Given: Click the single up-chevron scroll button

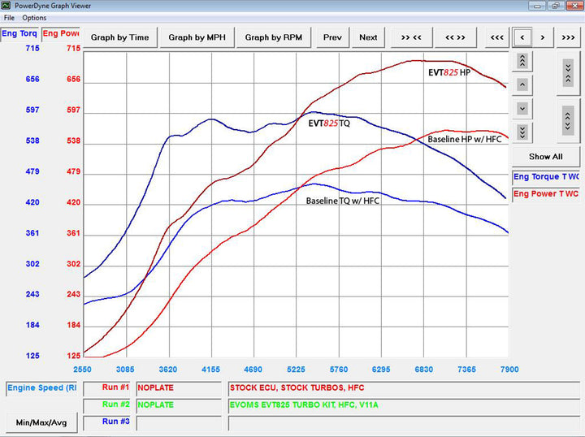Looking at the screenshot, I should 522,84.
